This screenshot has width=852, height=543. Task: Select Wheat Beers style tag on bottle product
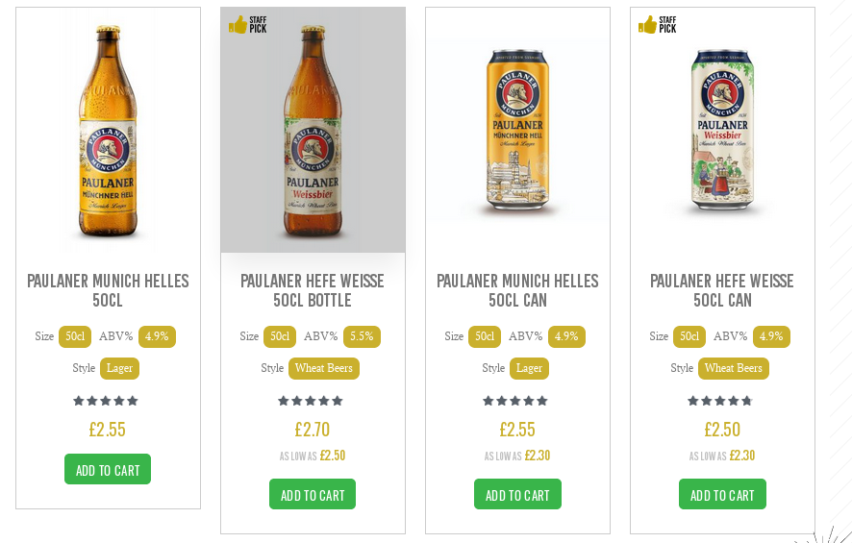coord(325,368)
